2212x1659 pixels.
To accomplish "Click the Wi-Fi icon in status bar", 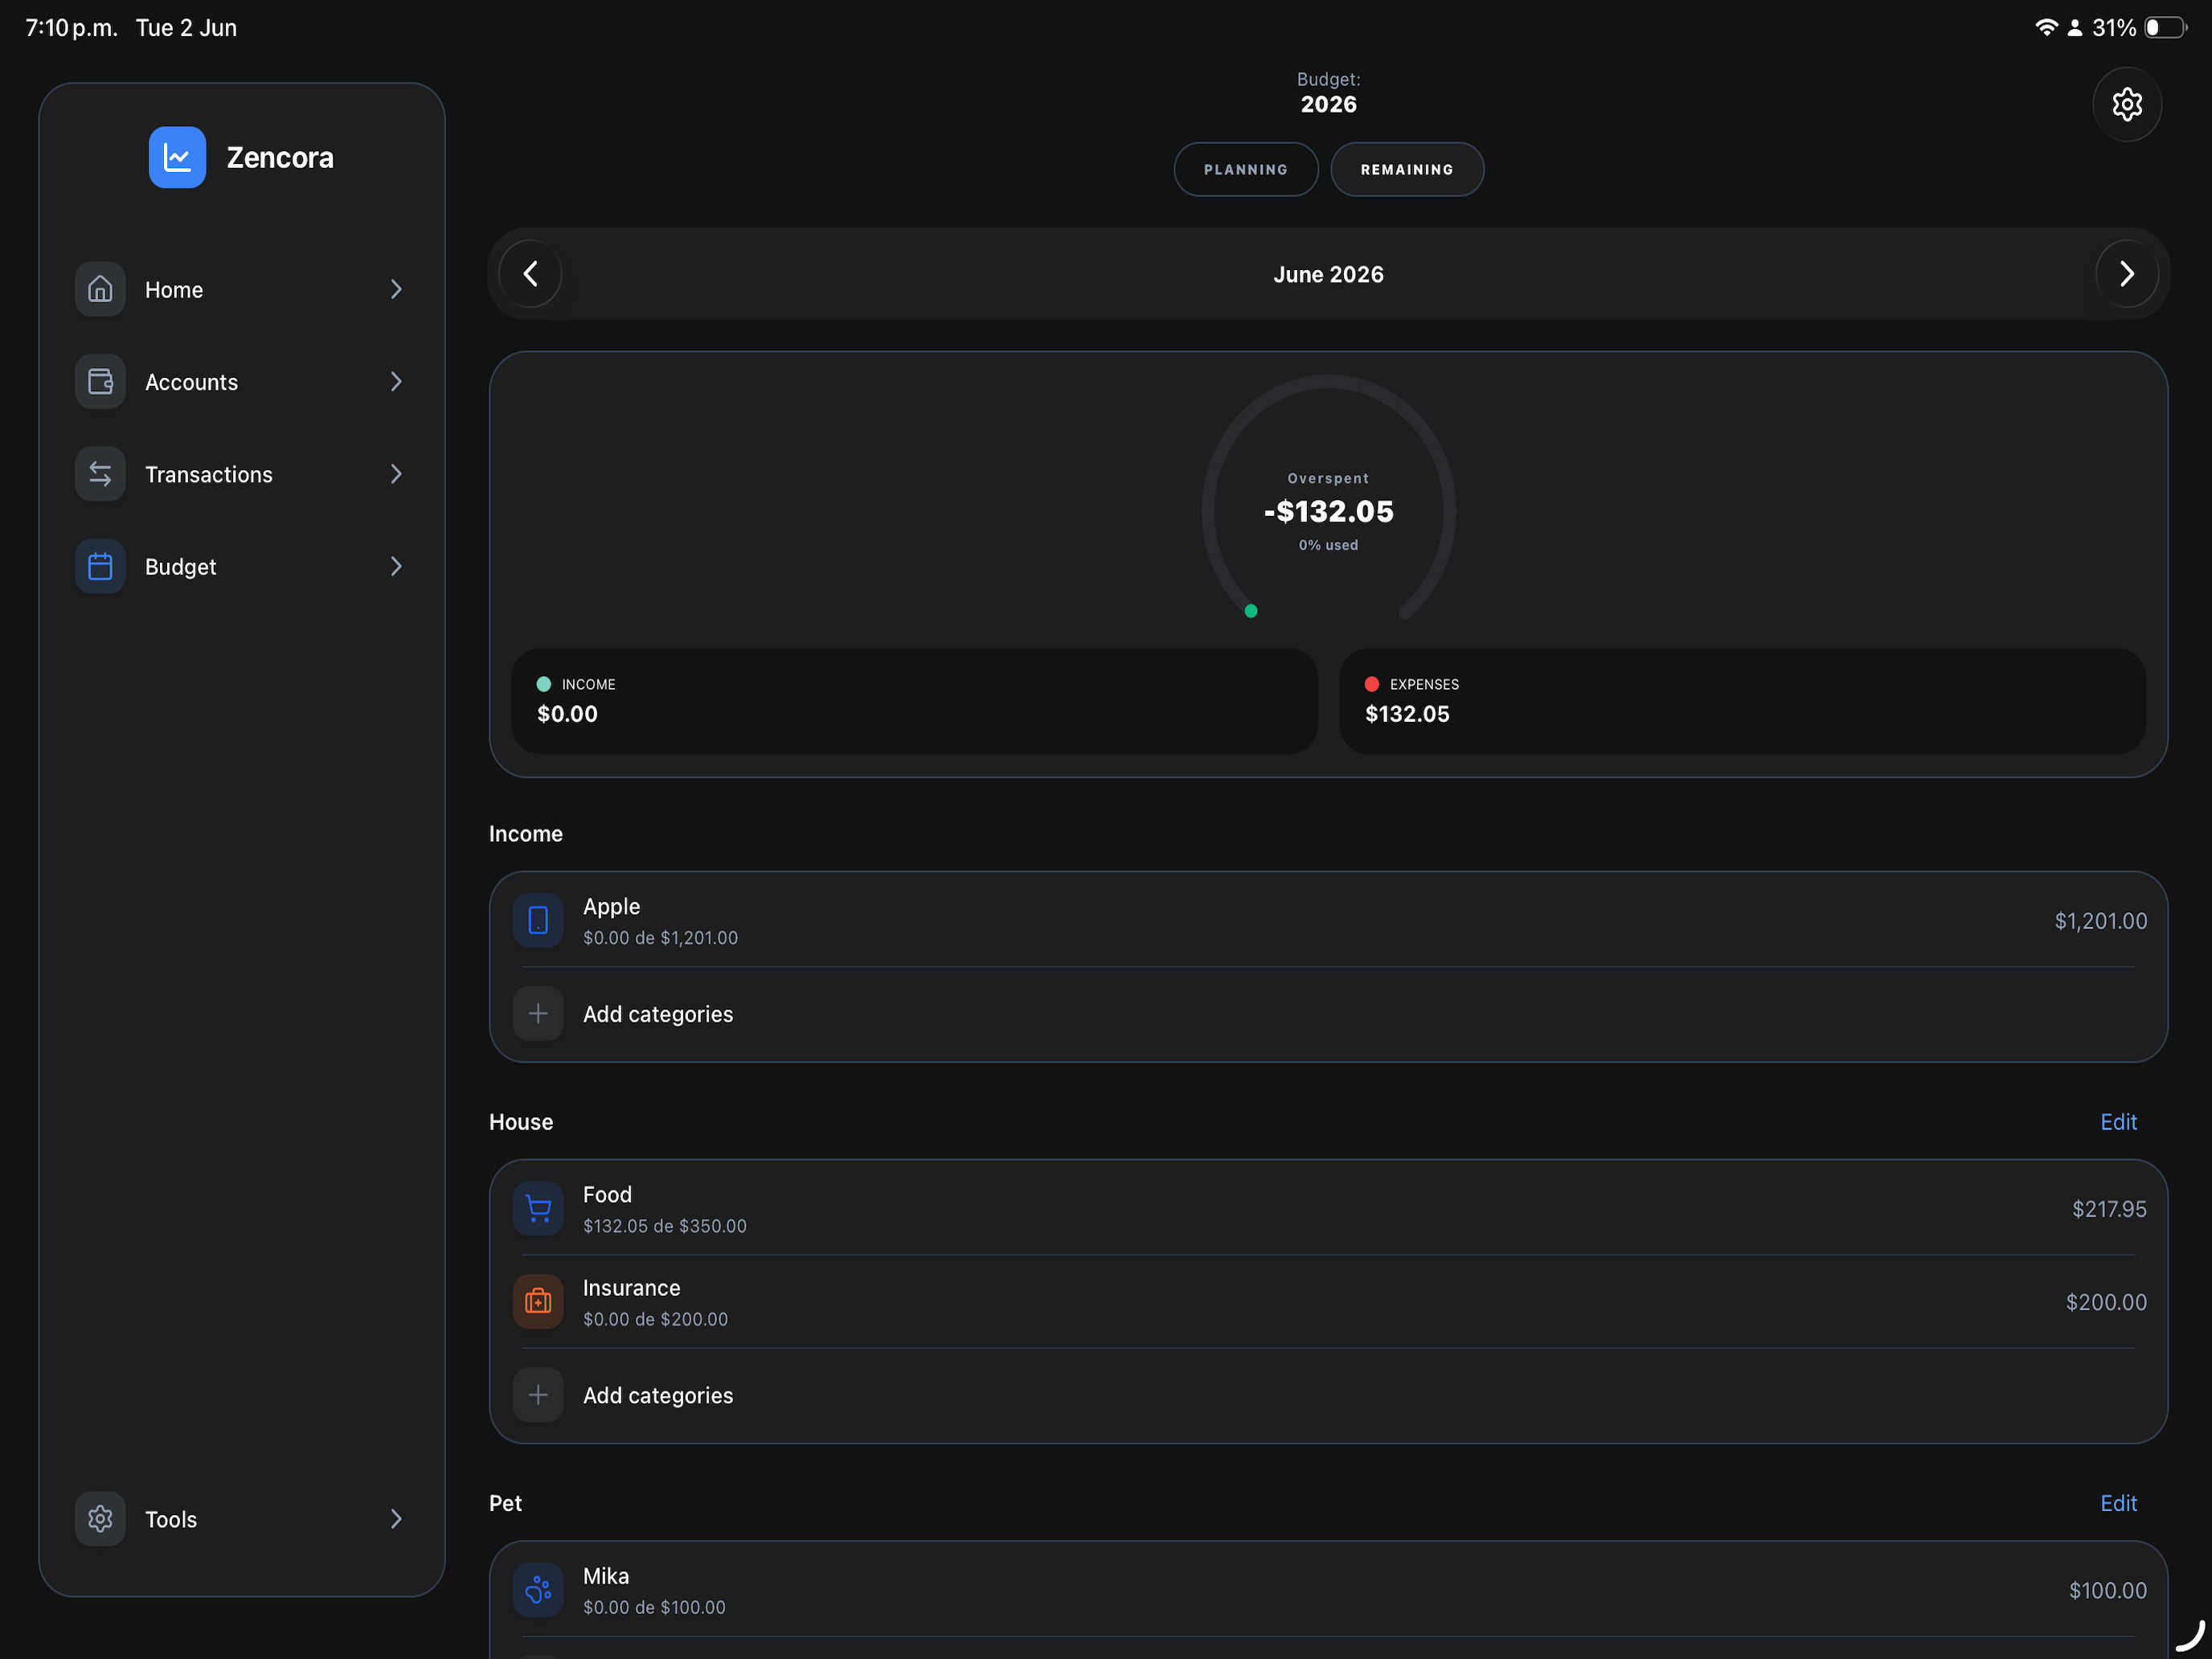I will pos(2046,28).
